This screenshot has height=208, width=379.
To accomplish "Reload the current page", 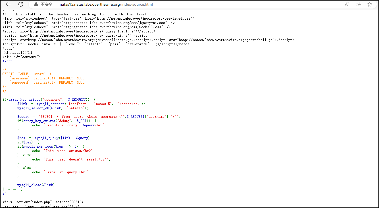I will tap(21, 4).
